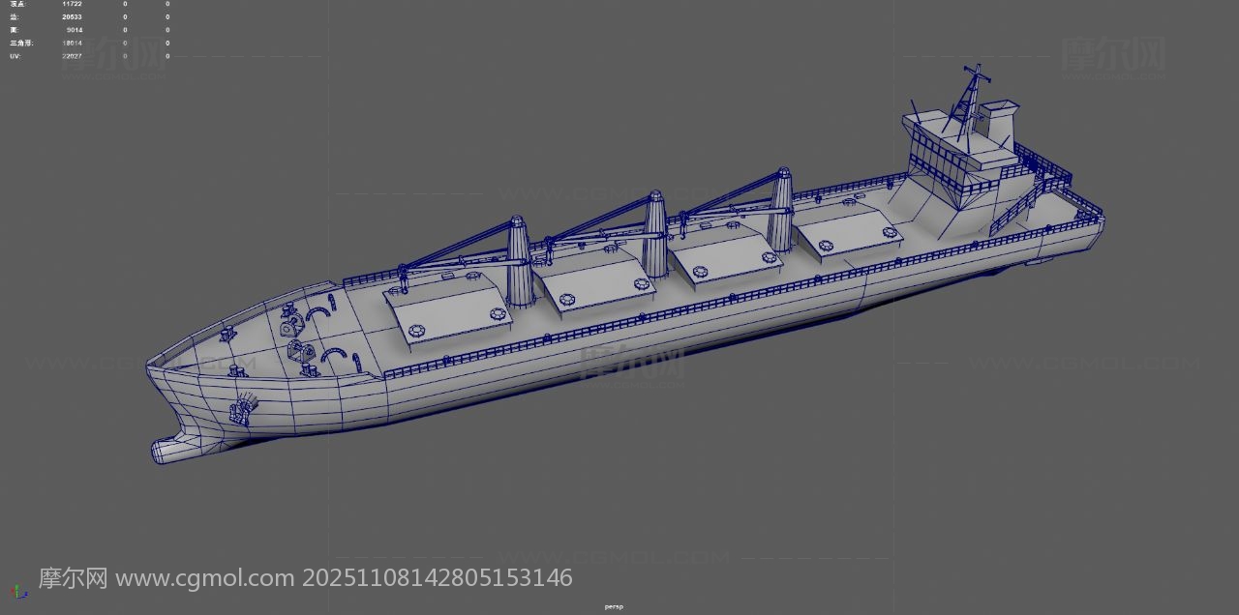Click the persp camera name label
The height and width of the screenshot is (615, 1239).
click(x=613, y=606)
